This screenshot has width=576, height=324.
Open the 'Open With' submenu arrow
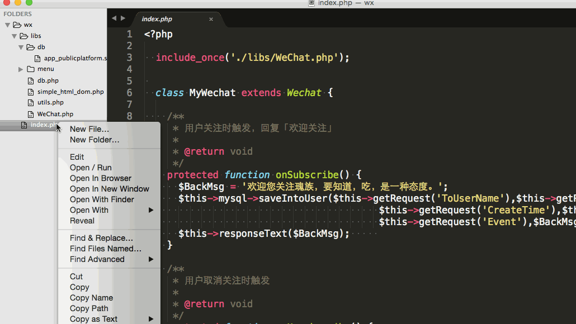tap(151, 210)
